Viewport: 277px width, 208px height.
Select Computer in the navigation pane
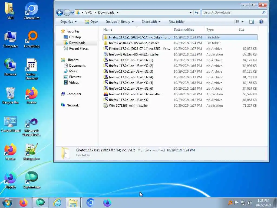click(74, 94)
